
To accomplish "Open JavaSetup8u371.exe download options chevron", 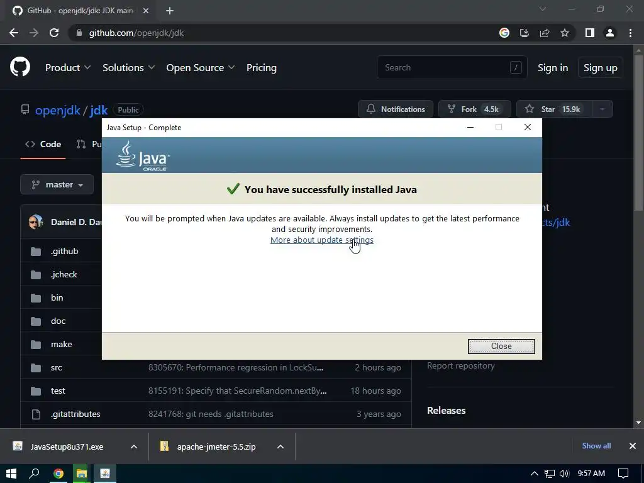I will 134,447.
